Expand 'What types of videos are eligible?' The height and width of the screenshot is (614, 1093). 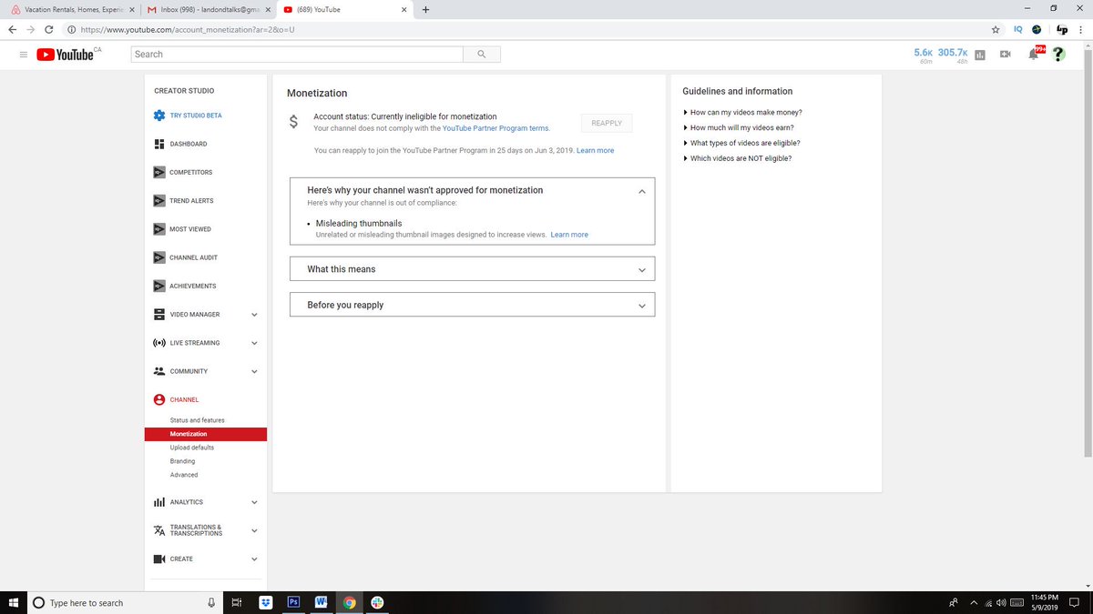741,143
